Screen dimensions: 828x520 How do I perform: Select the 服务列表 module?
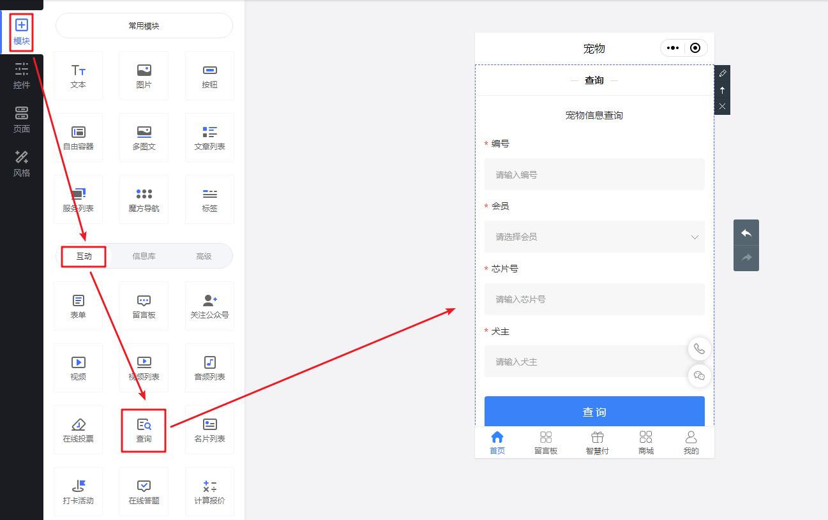click(79, 200)
